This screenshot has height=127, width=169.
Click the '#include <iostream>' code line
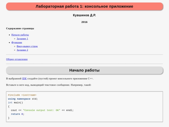pos(22,95)
